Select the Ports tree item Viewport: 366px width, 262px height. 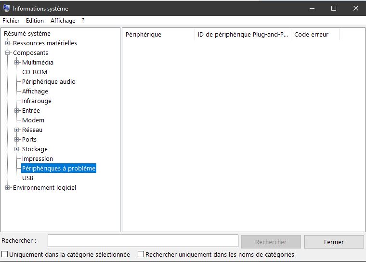(x=29, y=140)
